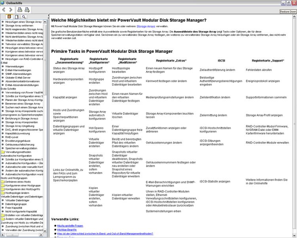Open Virtueller Datenträger topic

coord(17,200)
